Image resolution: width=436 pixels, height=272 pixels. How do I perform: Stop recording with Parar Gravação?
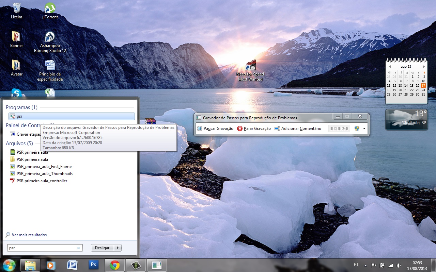254,129
